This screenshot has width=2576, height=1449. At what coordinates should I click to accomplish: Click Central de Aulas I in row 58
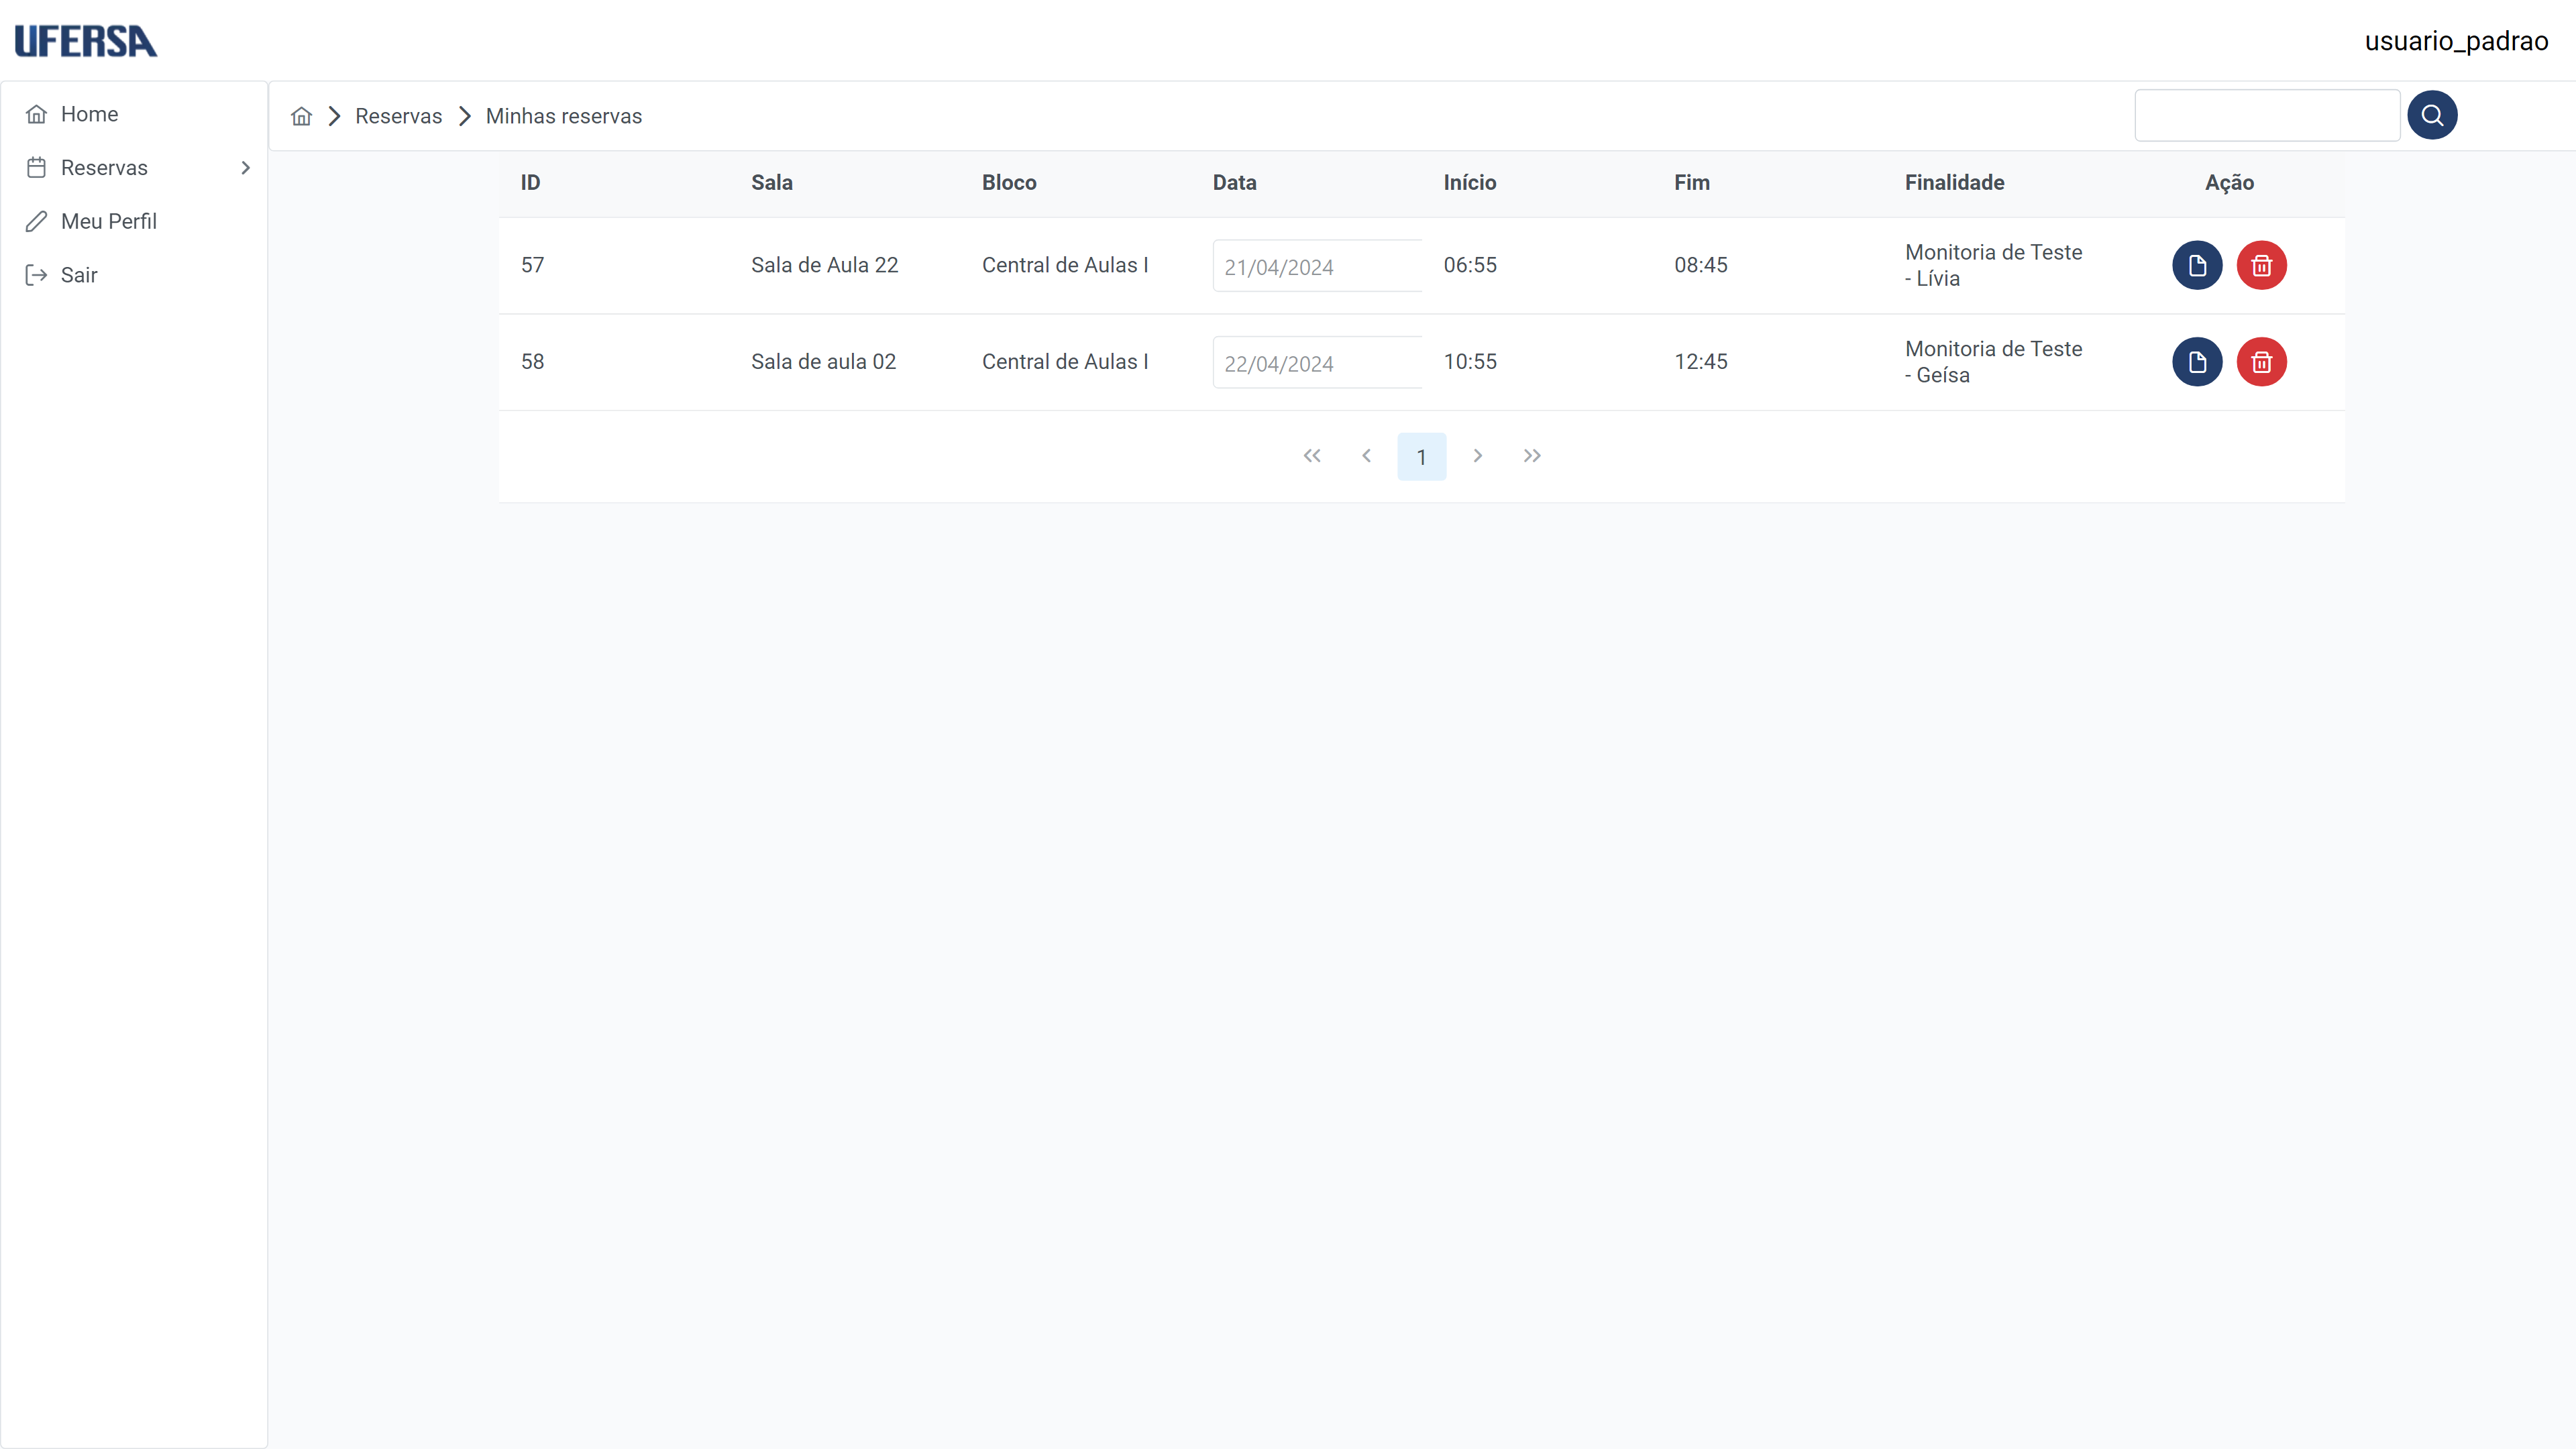[1065, 362]
